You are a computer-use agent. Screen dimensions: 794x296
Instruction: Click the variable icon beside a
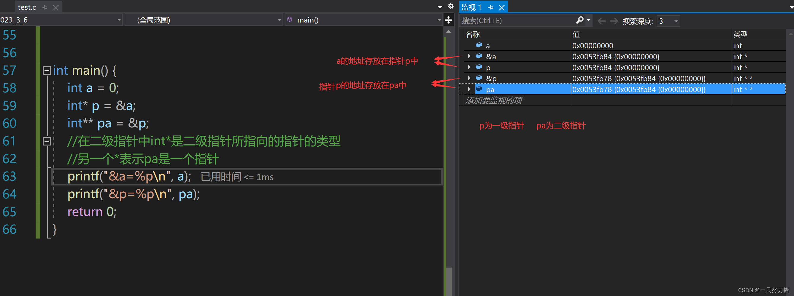click(479, 45)
